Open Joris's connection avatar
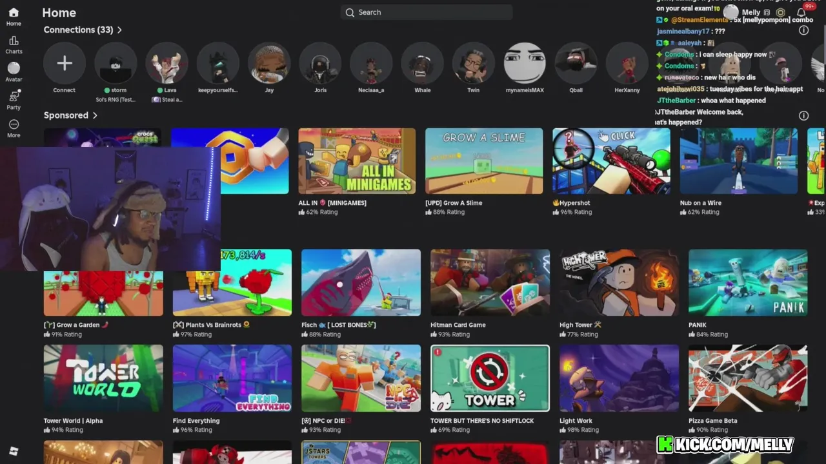This screenshot has width=826, height=464. coord(320,63)
